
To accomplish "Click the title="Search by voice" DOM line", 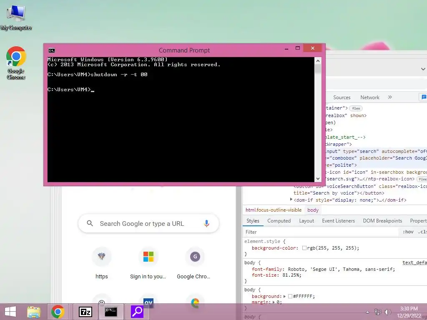I will (339, 193).
